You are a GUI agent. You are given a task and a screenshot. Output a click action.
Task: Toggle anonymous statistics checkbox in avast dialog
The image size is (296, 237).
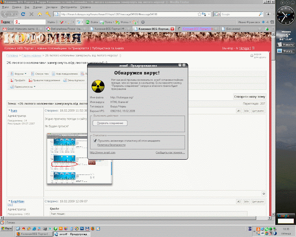pyautogui.click(x=95, y=140)
